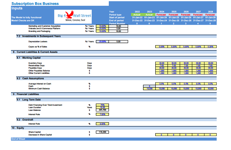
Task: Edit Payables Days cell for 2026
Action: click(186, 68)
